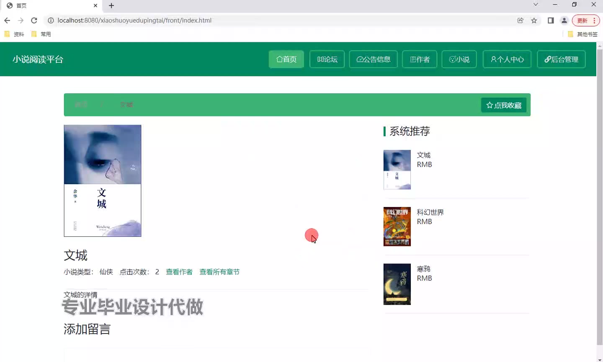The width and height of the screenshot is (603, 362).
Task: Close the 首页 browser tab
Action: click(x=95, y=5)
